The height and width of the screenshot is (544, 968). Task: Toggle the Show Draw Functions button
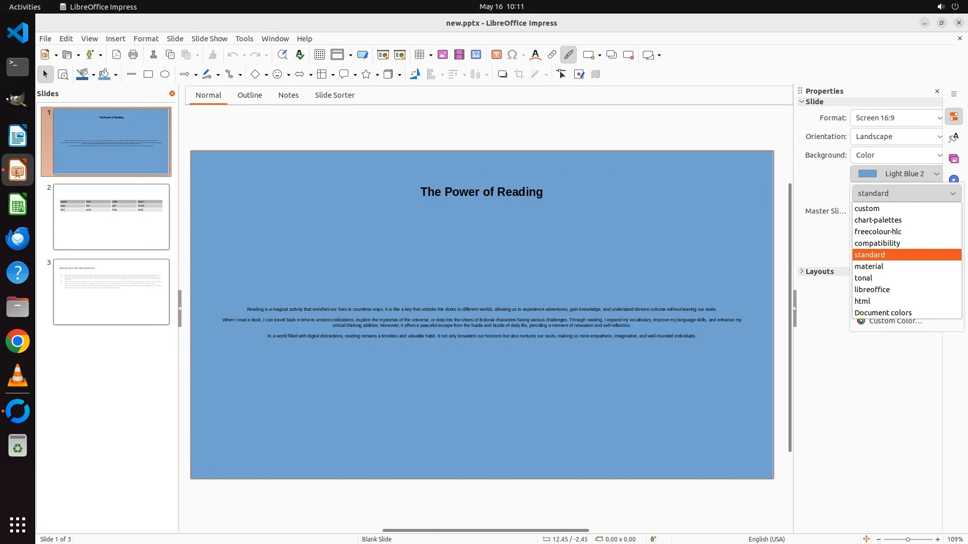tap(568, 55)
